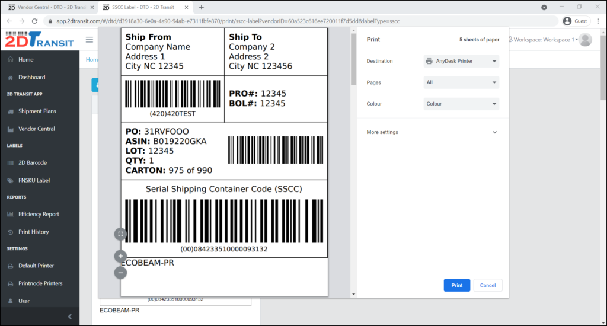607x326 pixels.
Task: Click the site lock icon in address bar
Action: pyautogui.click(x=50, y=21)
